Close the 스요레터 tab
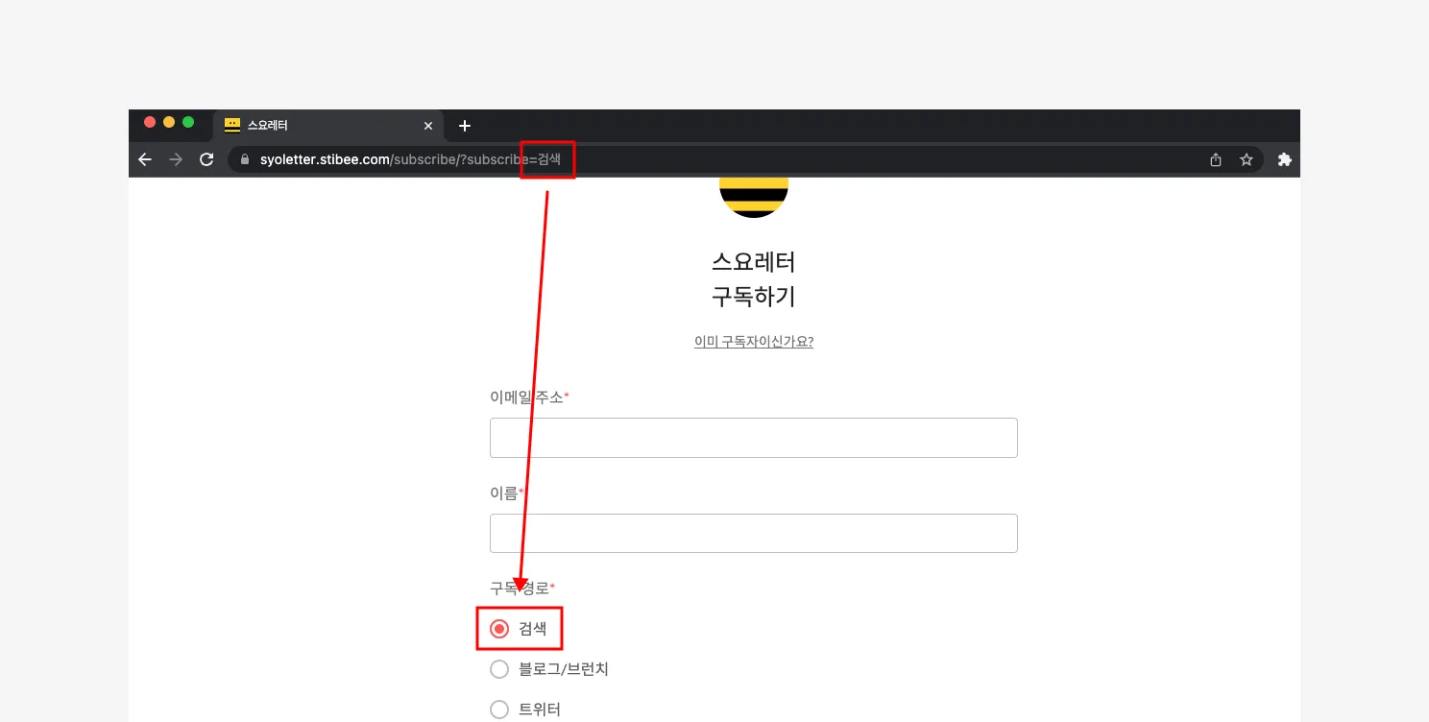Image resolution: width=1429 pixels, height=722 pixels. point(428,126)
